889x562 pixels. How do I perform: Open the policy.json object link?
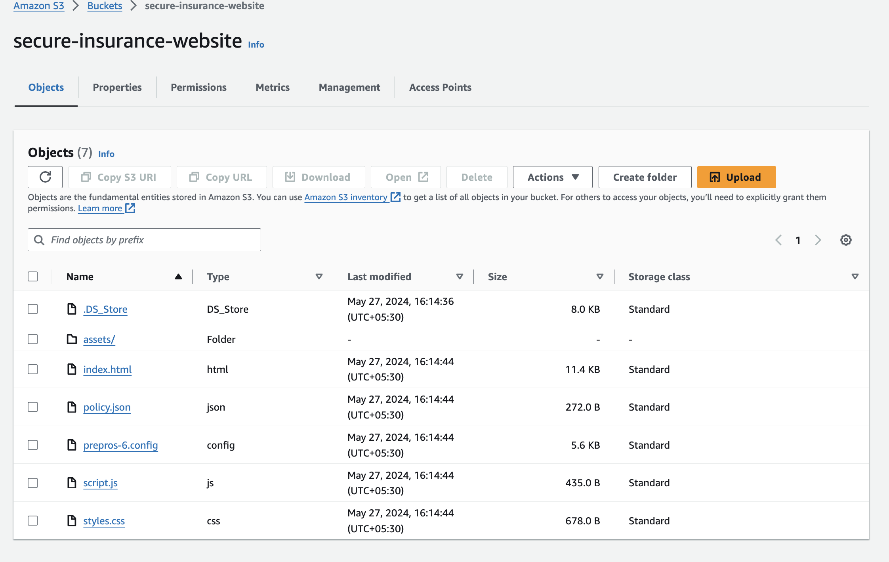(x=107, y=407)
